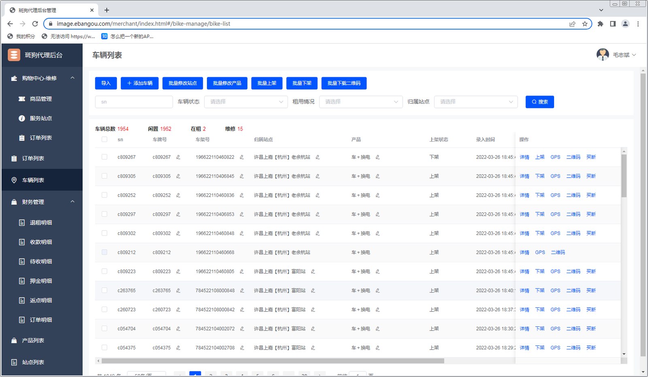Tick checkbox for vehicle c809267
This screenshot has height=377, width=648.
(x=104, y=157)
